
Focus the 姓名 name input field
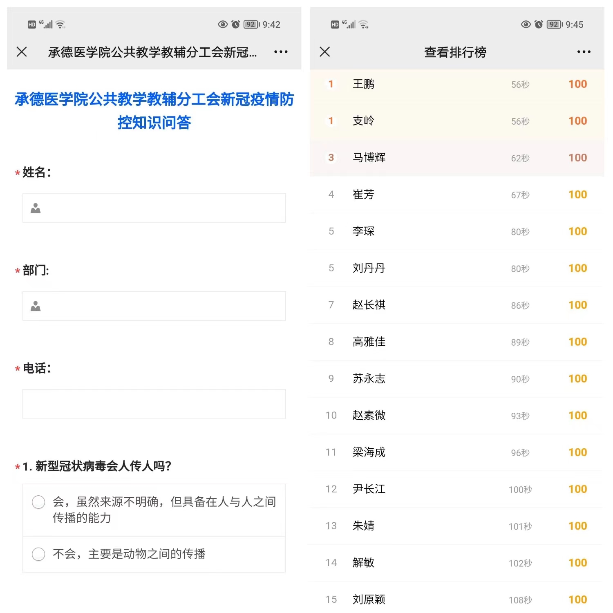(163, 208)
